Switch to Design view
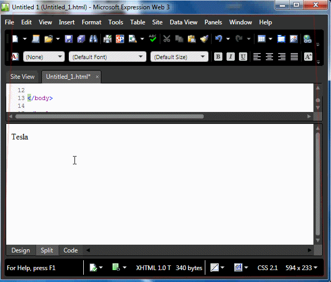This screenshot has height=282, width=331. click(x=21, y=250)
